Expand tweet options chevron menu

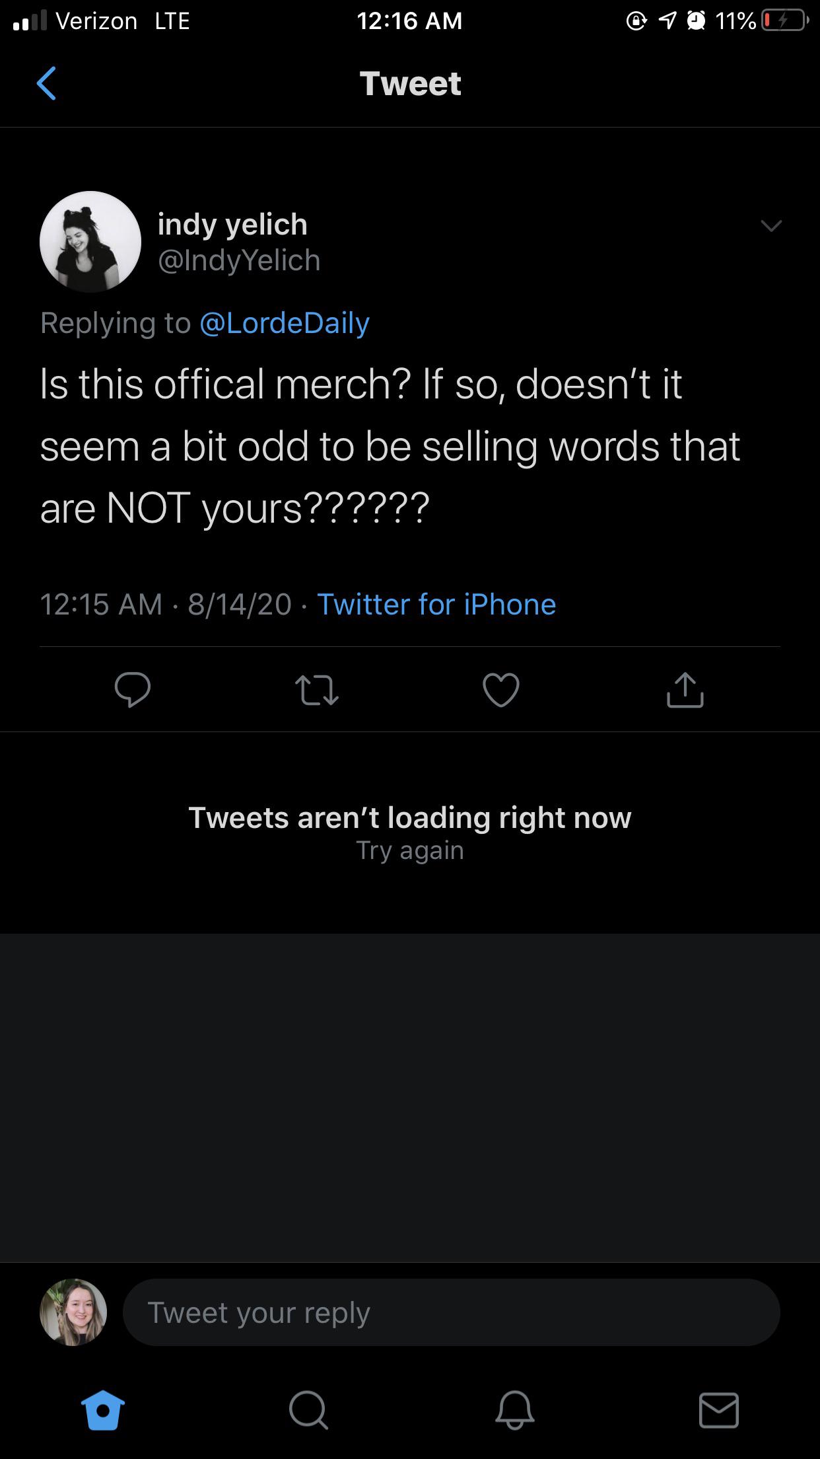pyautogui.click(x=770, y=226)
